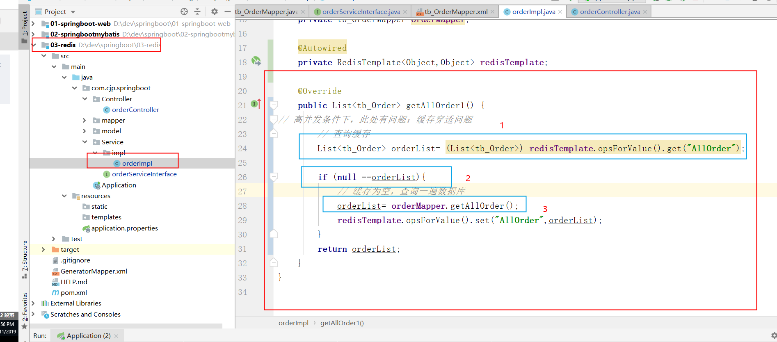Close the orderServiceInterface.java tab
777x342 pixels.
coord(405,12)
